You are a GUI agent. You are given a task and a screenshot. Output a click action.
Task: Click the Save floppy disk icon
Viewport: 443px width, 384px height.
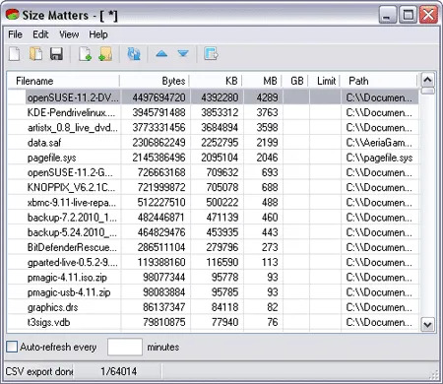56,54
